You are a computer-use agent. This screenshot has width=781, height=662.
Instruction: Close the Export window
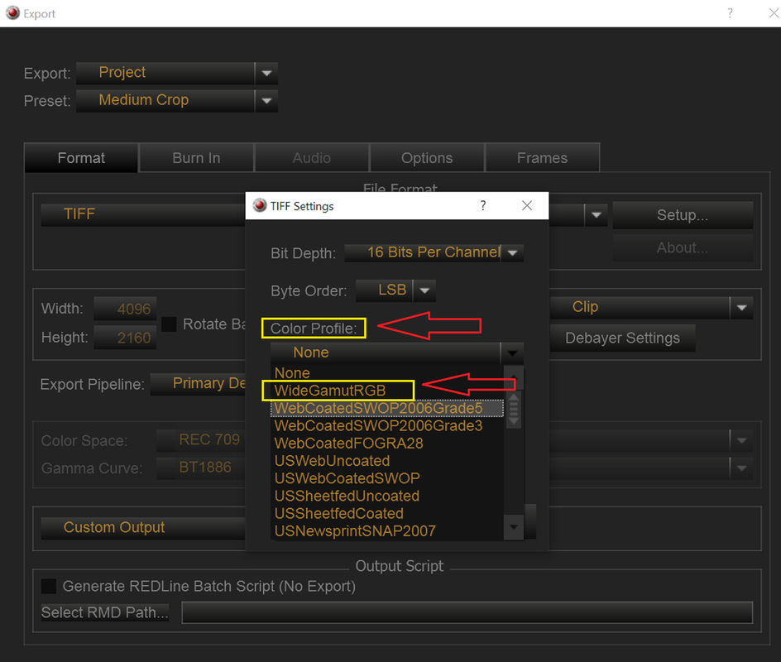774,13
